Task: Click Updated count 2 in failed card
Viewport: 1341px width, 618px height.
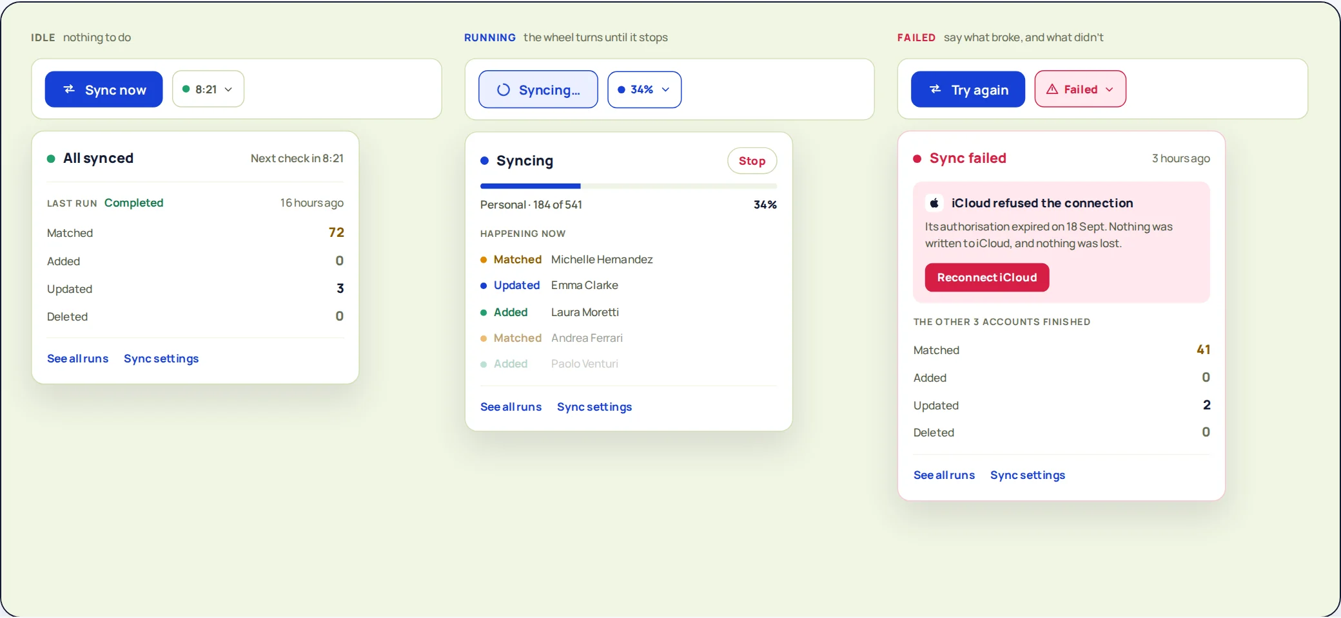Action: click(x=1207, y=405)
